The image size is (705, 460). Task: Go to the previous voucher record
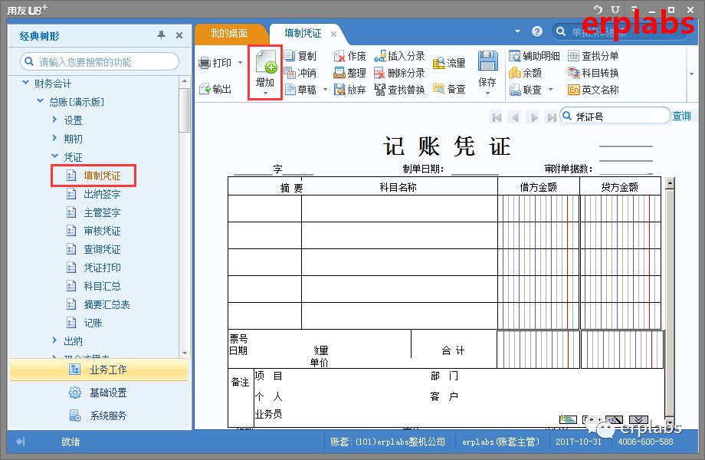click(515, 117)
